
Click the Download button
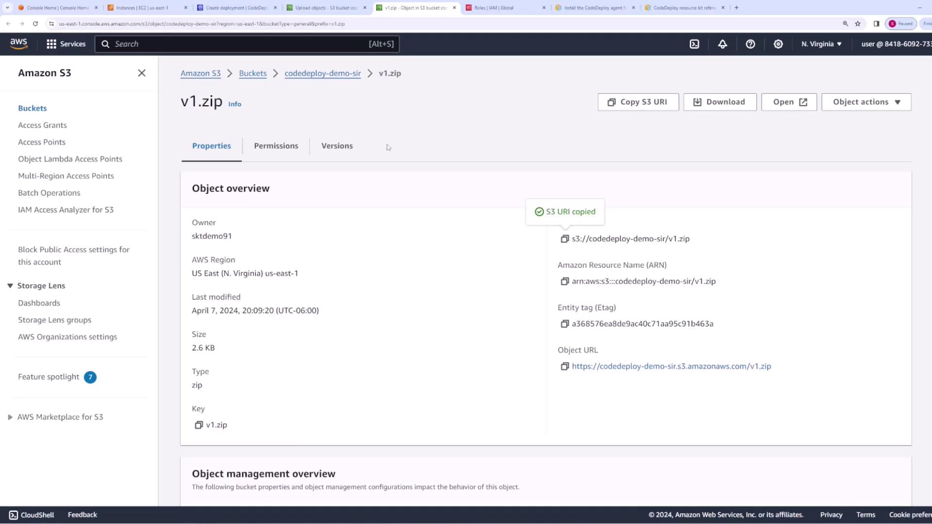[x=719, y=102]
